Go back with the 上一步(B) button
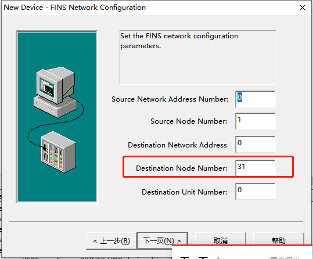 pos(111,241)
